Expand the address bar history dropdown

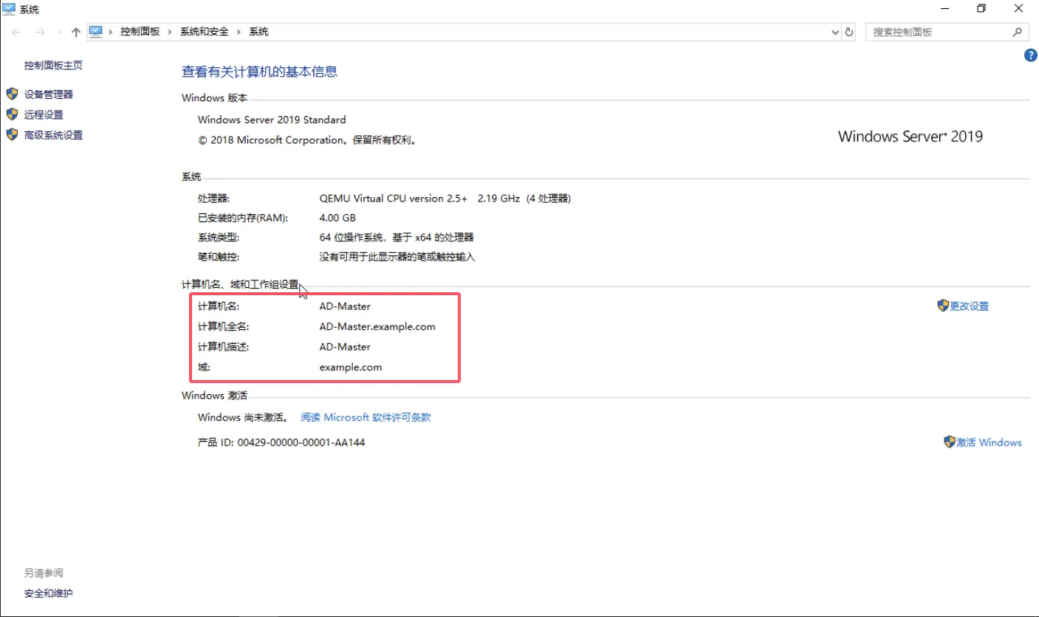click(x=835, y=32)
